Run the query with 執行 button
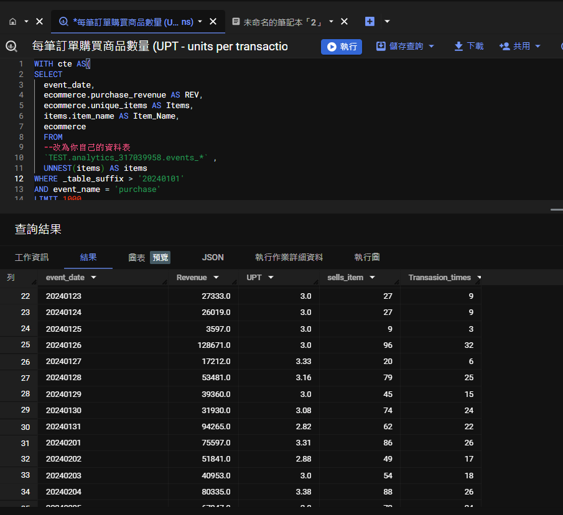This screenshot has height=515, width=563. 342,47
